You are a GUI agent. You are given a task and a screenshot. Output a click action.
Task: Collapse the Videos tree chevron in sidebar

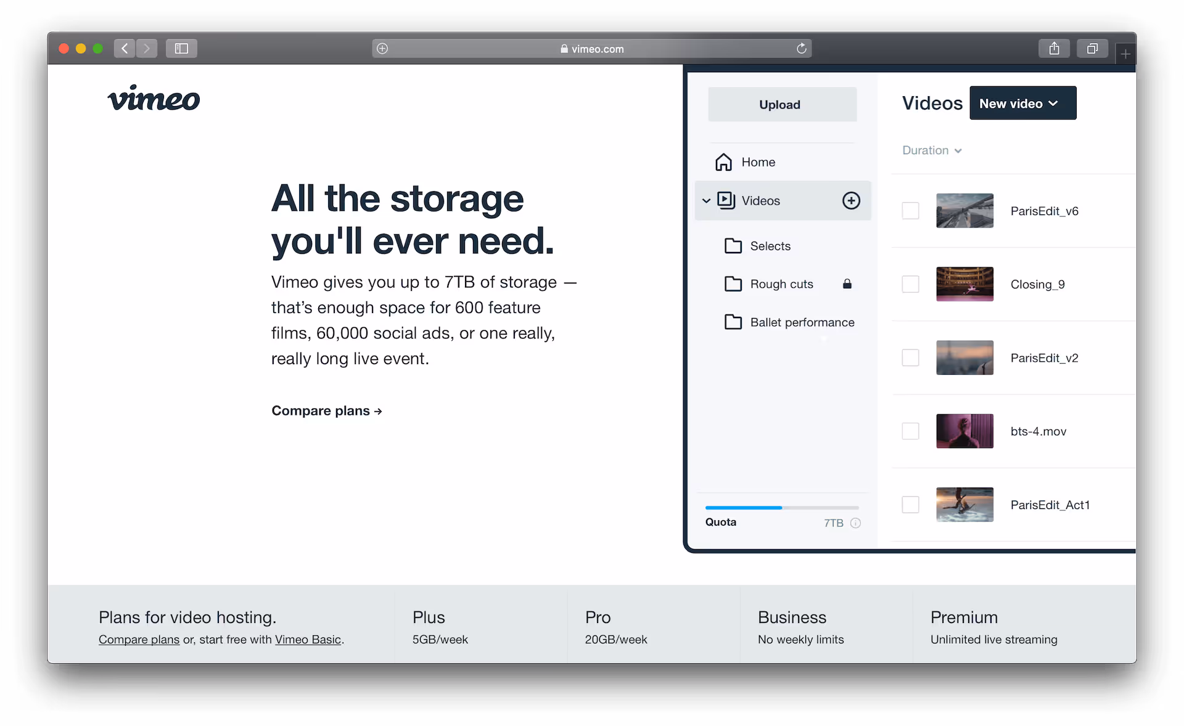click(706, 201)
